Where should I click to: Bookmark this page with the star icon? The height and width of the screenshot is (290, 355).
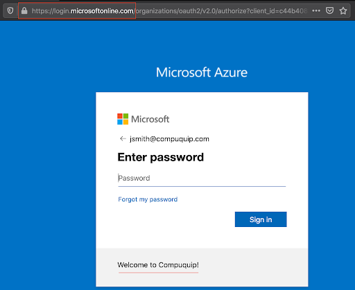343,10
